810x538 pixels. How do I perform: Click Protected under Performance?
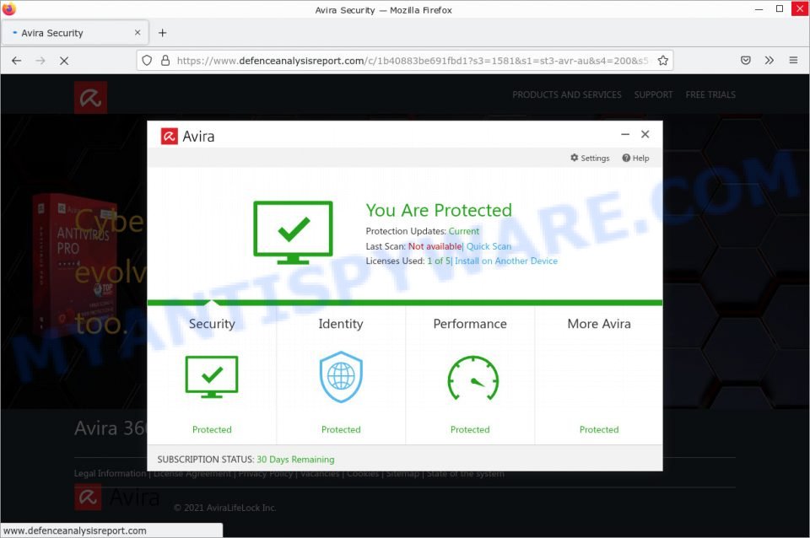point(470,429)
